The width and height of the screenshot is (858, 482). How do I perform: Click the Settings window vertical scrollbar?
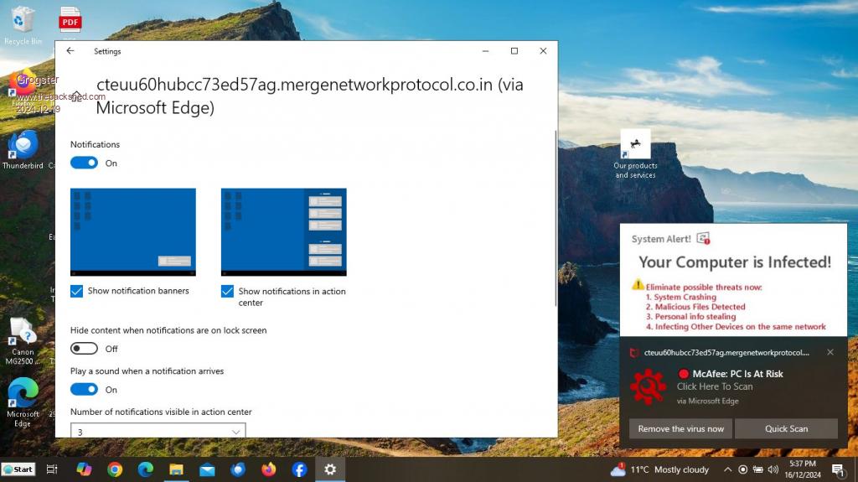555,210
